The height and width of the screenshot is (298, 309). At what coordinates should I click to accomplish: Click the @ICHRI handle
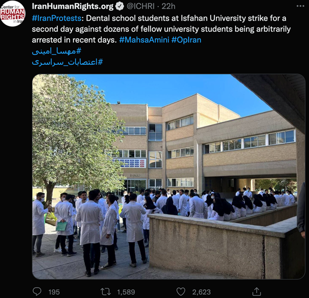pos(141,6)
